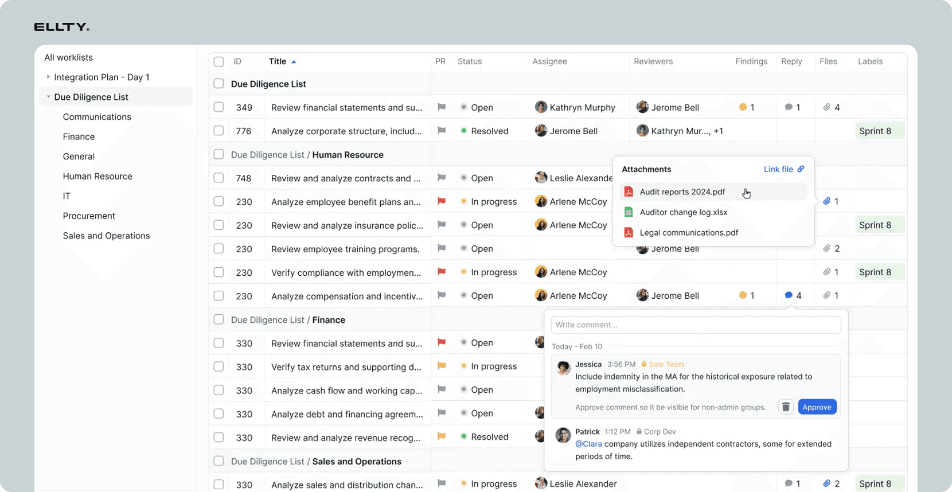
Task: Click the paperclip files icon on row 349
Action: pos(827,107)
